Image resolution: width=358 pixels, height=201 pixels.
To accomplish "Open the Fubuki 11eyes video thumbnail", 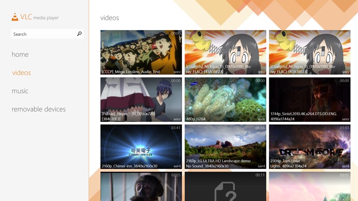I will (x=141, y=99).
